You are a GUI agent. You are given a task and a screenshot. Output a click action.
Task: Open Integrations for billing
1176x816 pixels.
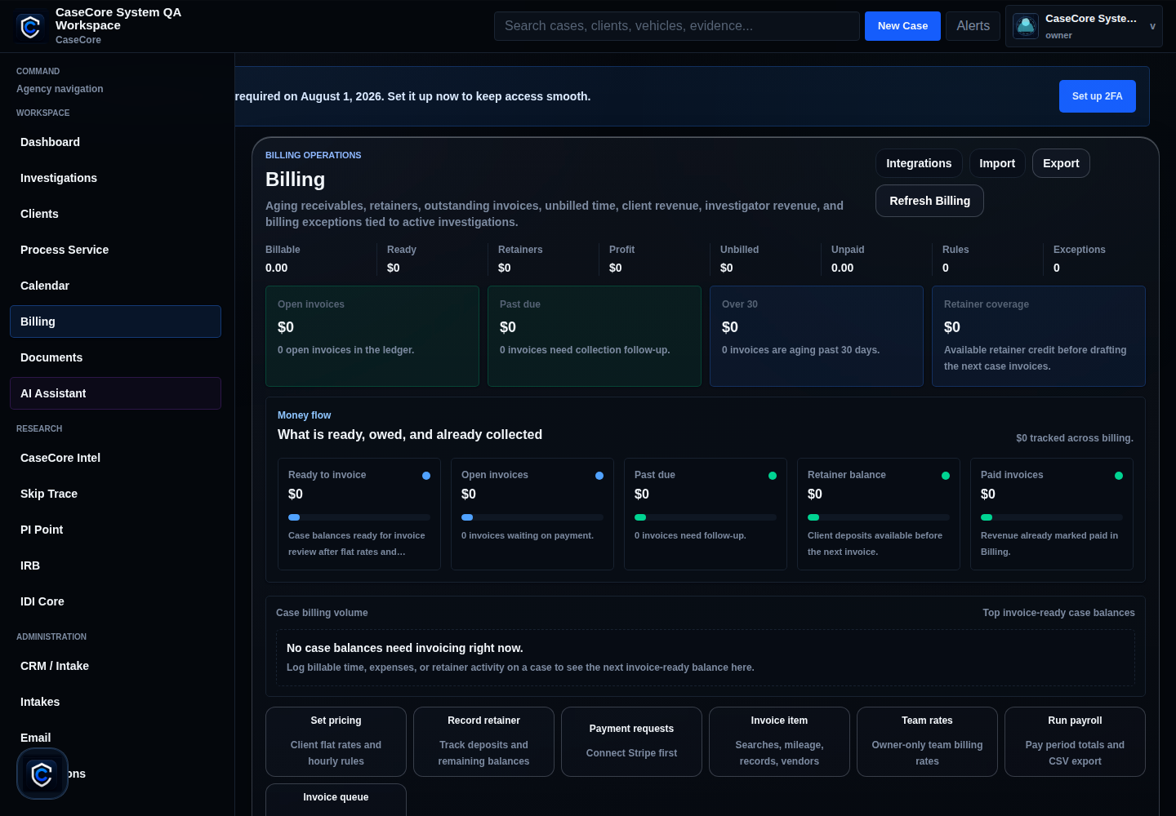(919, 163)
